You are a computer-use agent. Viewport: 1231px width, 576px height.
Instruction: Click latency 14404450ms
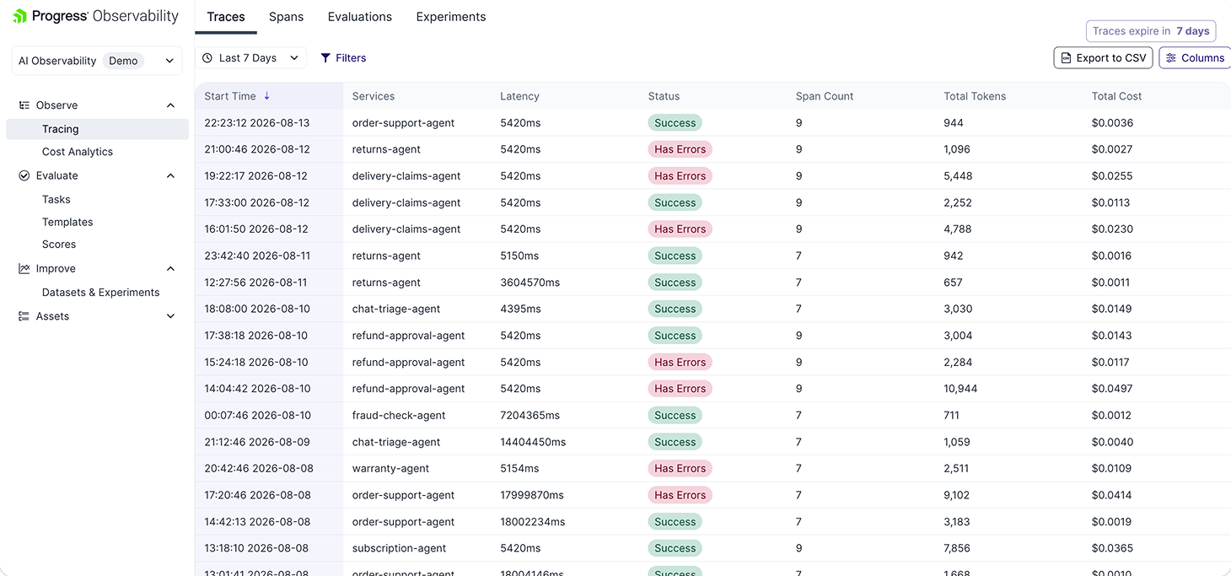click(x=533, y=442)
